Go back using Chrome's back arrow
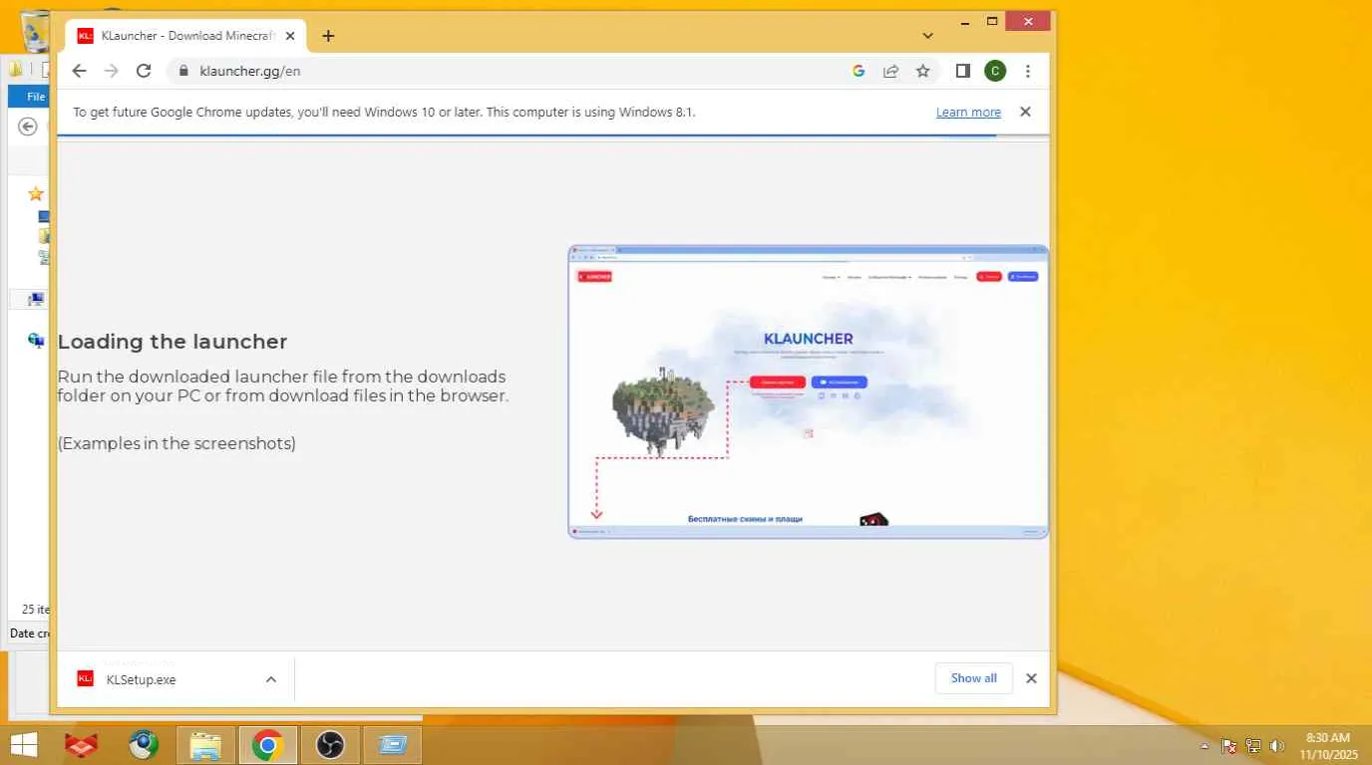The width and height of the screenshot is (1372, 765). (80, 71)
